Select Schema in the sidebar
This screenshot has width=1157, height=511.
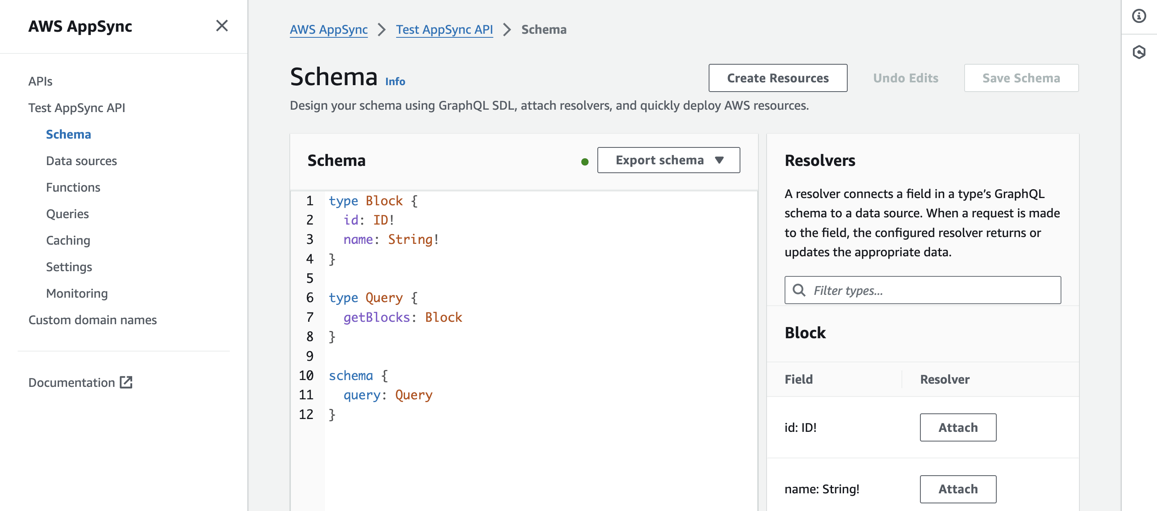coord(68,134)
